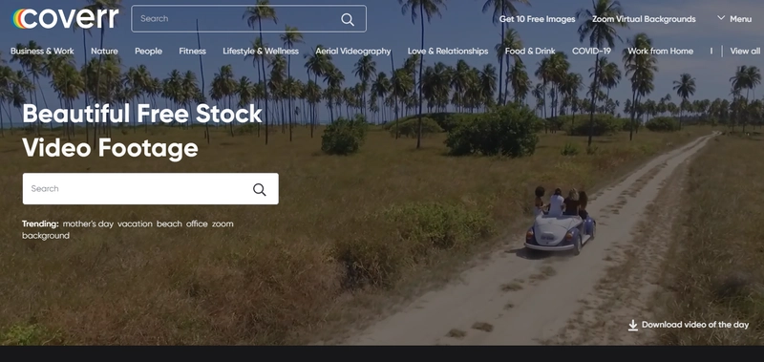Open Food & Drink category
The width and height of the screenshot is (764, 362).
tap(530, 52)
